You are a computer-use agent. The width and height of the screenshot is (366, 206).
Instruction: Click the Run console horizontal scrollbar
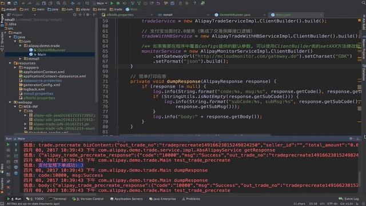click(59, 194)
